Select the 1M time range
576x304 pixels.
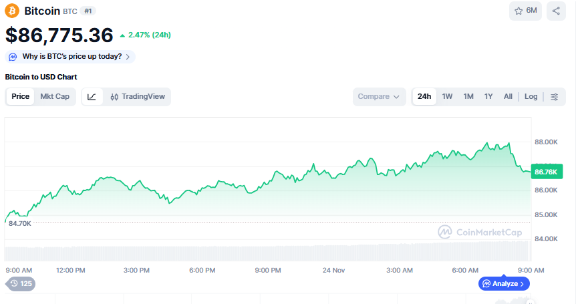(x=468, y=97)
